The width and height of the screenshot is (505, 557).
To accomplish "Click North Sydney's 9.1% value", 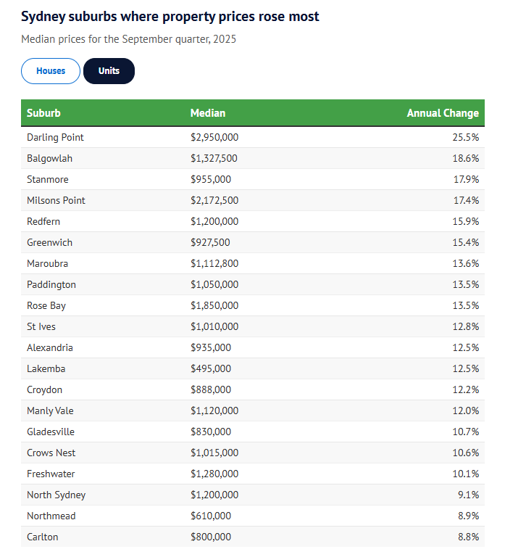I will [467, 495].
